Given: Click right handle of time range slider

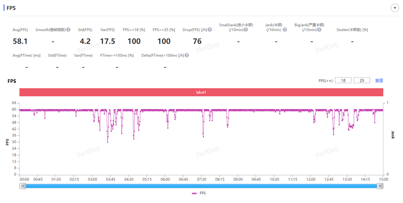Looking at the screenshot, I should (x=380, y=186).
